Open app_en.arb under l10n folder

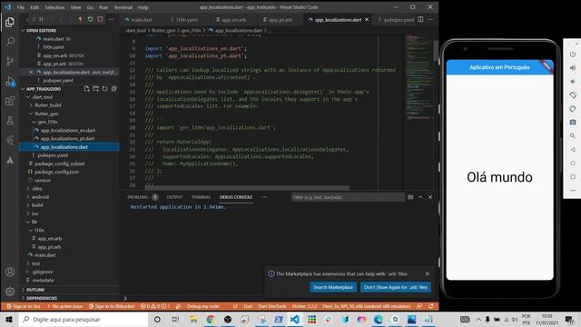click(x=50, y=238)
